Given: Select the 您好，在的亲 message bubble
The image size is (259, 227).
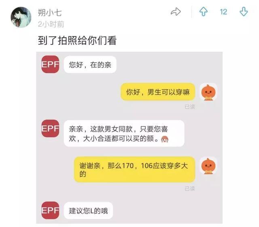Looking at the screenshot, I should (90, 65).
